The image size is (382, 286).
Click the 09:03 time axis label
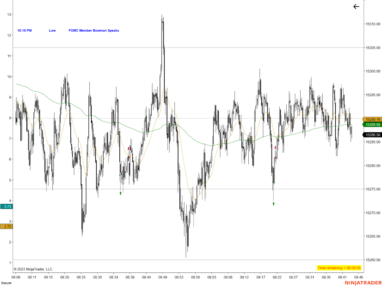click(x=212, y=277)
